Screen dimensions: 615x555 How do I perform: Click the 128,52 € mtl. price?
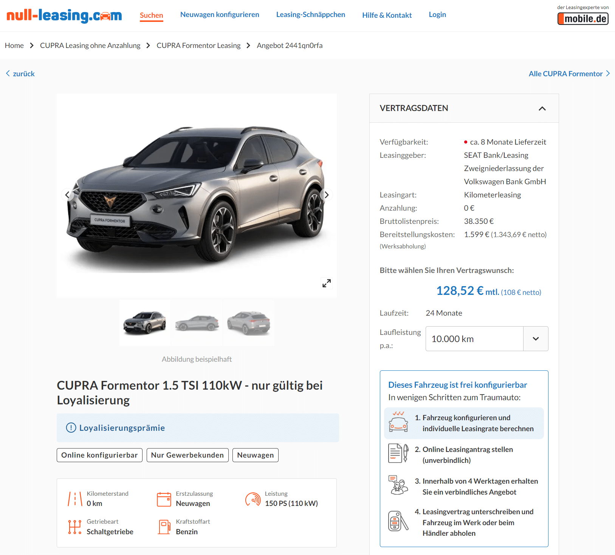click(468, 291)
